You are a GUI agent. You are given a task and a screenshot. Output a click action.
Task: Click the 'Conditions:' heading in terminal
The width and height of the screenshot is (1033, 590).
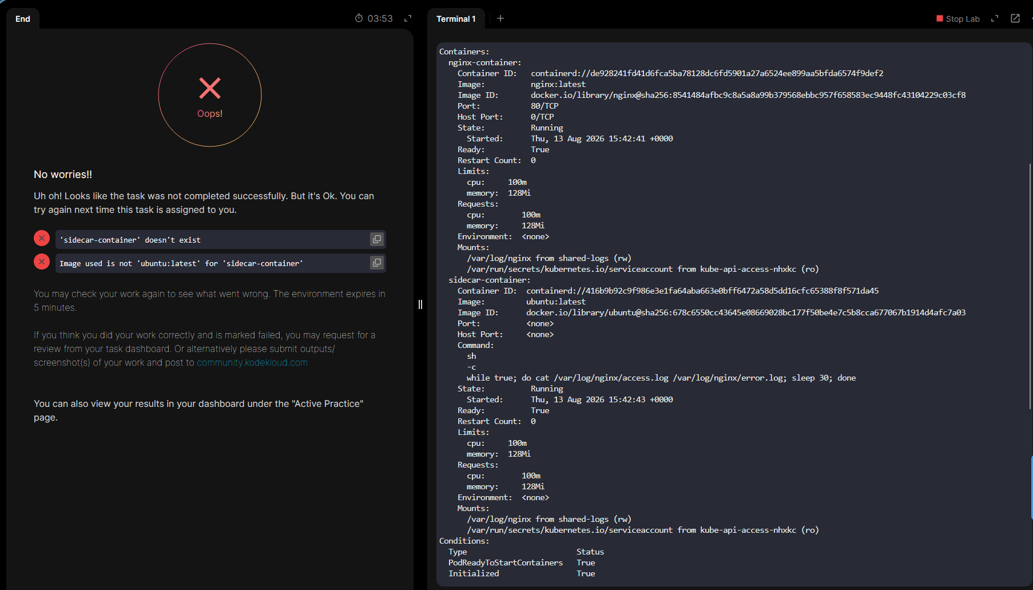[464, 541]
